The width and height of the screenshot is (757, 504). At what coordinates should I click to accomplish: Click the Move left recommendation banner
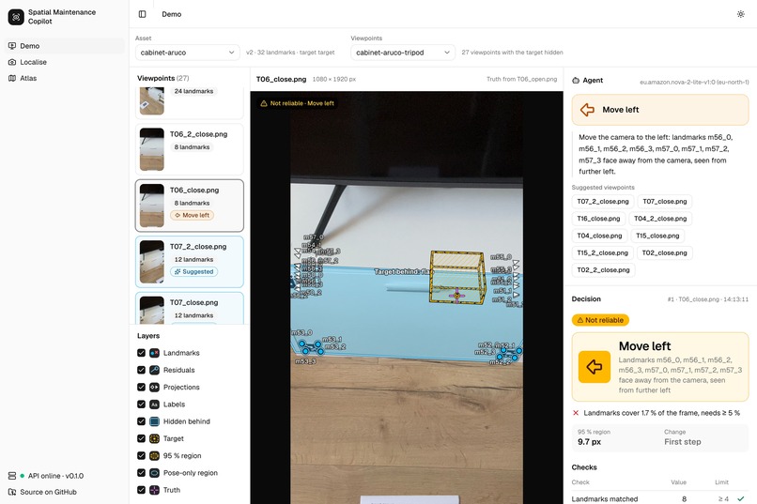pyautogui.click(x=660, y=110)
